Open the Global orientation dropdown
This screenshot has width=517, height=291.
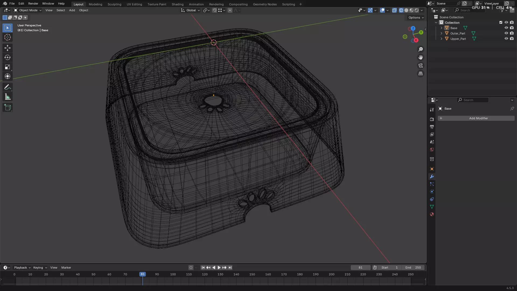pos(190,10)
